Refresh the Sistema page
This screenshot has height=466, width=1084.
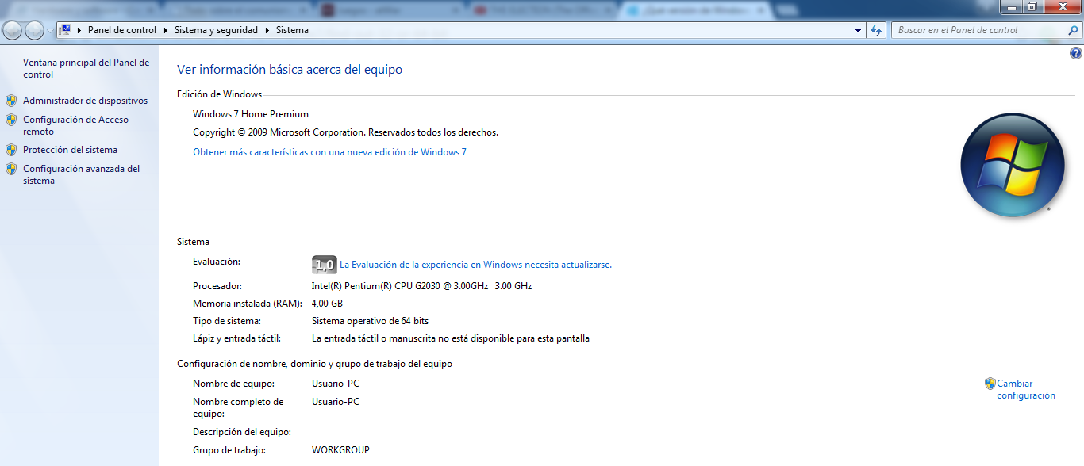[876, 30]
